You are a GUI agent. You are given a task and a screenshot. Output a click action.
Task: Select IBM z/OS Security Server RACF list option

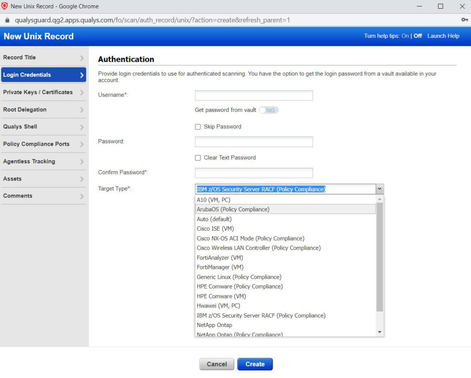pos(285,316)
